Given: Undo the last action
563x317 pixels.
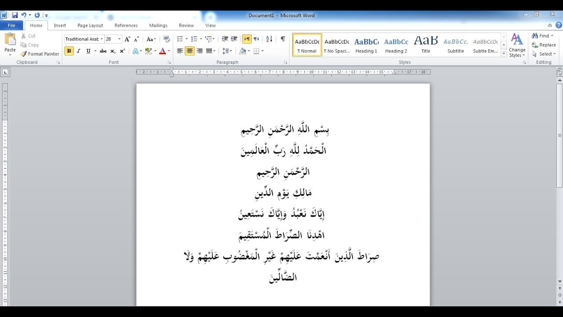Looking at the screenshot, I should pyautogui.click(x=24, y=15).
